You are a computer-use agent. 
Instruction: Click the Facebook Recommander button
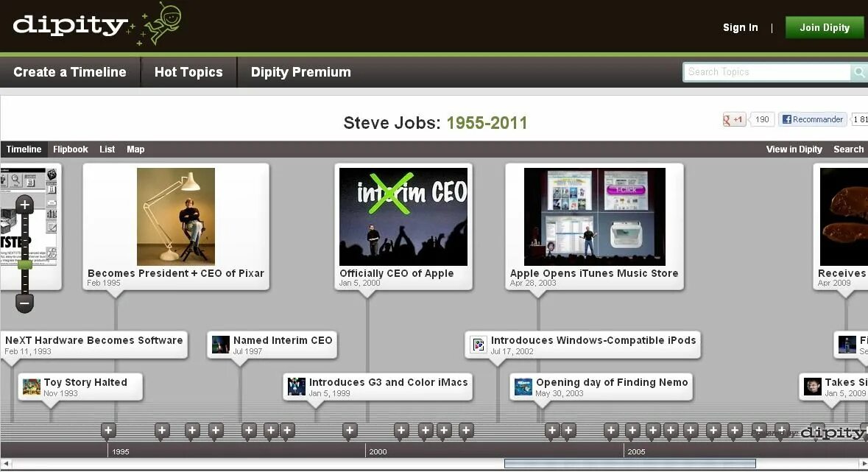(x=813, y=119)
